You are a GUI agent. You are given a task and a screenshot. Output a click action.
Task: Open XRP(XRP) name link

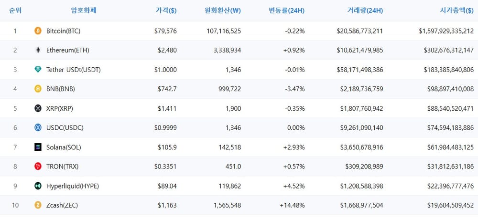pos(60,109)
